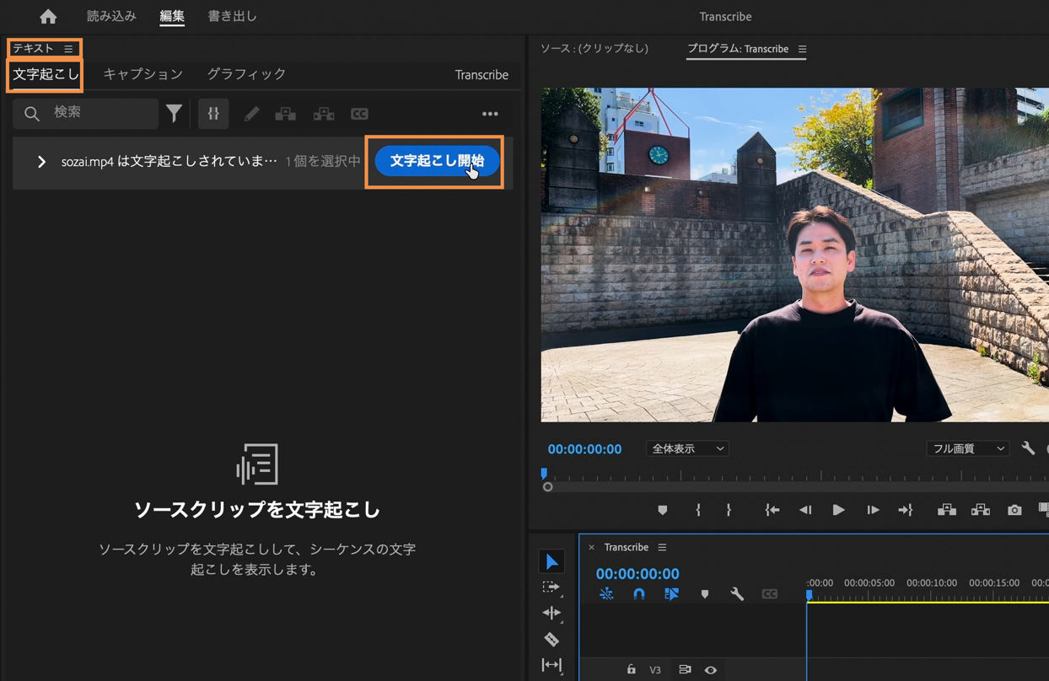Select the Selection arrow tool
Viewport: 1049px width, 681px height.
click(551, 562)
